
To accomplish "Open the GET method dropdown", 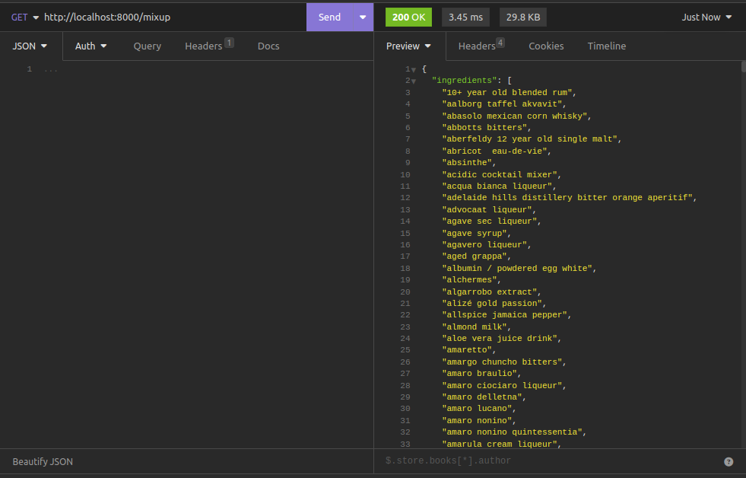I will tap(25, 17).
